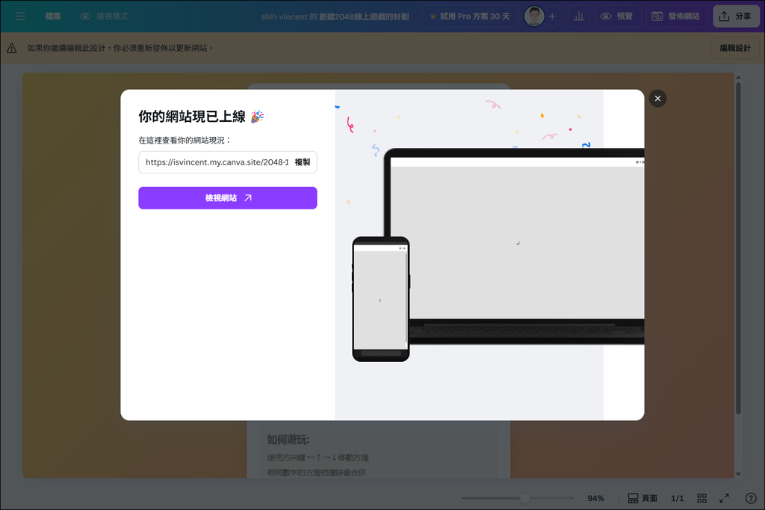Click the warning triangle icon in the notice bar
The image size is (765, 510).
click(12, 48)
